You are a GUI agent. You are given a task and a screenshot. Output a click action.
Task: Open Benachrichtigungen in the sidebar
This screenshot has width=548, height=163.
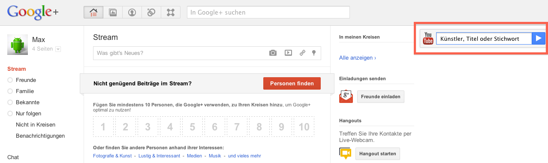click(40, 136)
